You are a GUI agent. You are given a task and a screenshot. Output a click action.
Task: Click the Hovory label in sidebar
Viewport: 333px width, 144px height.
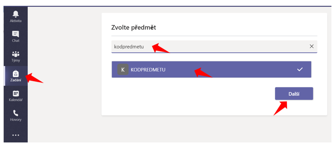pyautogui.click(x=16, y=120)
